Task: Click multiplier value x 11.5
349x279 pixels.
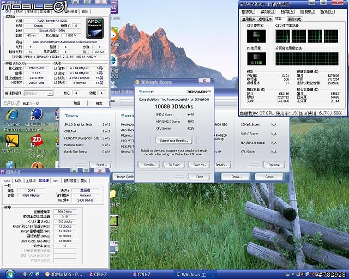Action: point(37,73)
